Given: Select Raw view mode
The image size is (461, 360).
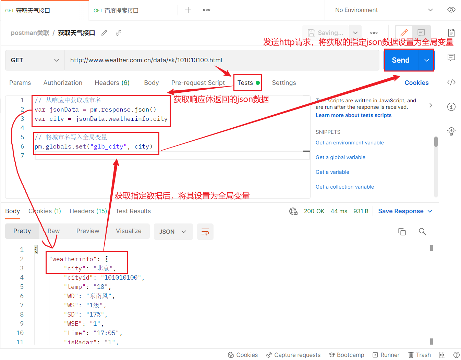Looking at the screenshot, I should (53, 231).
